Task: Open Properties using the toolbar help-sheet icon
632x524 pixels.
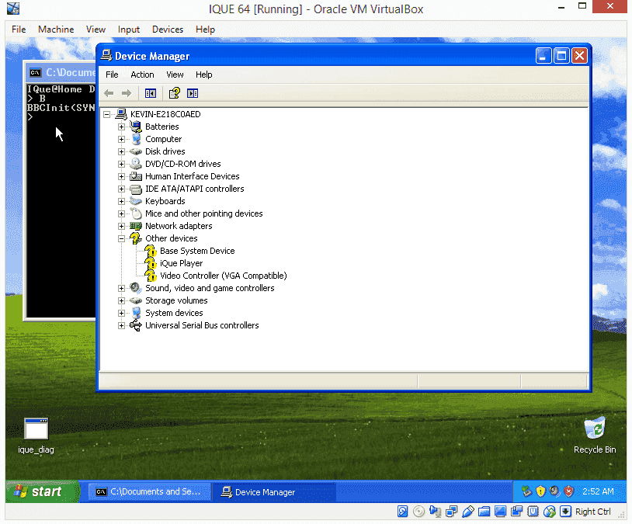Action: (x=175, y=93)
